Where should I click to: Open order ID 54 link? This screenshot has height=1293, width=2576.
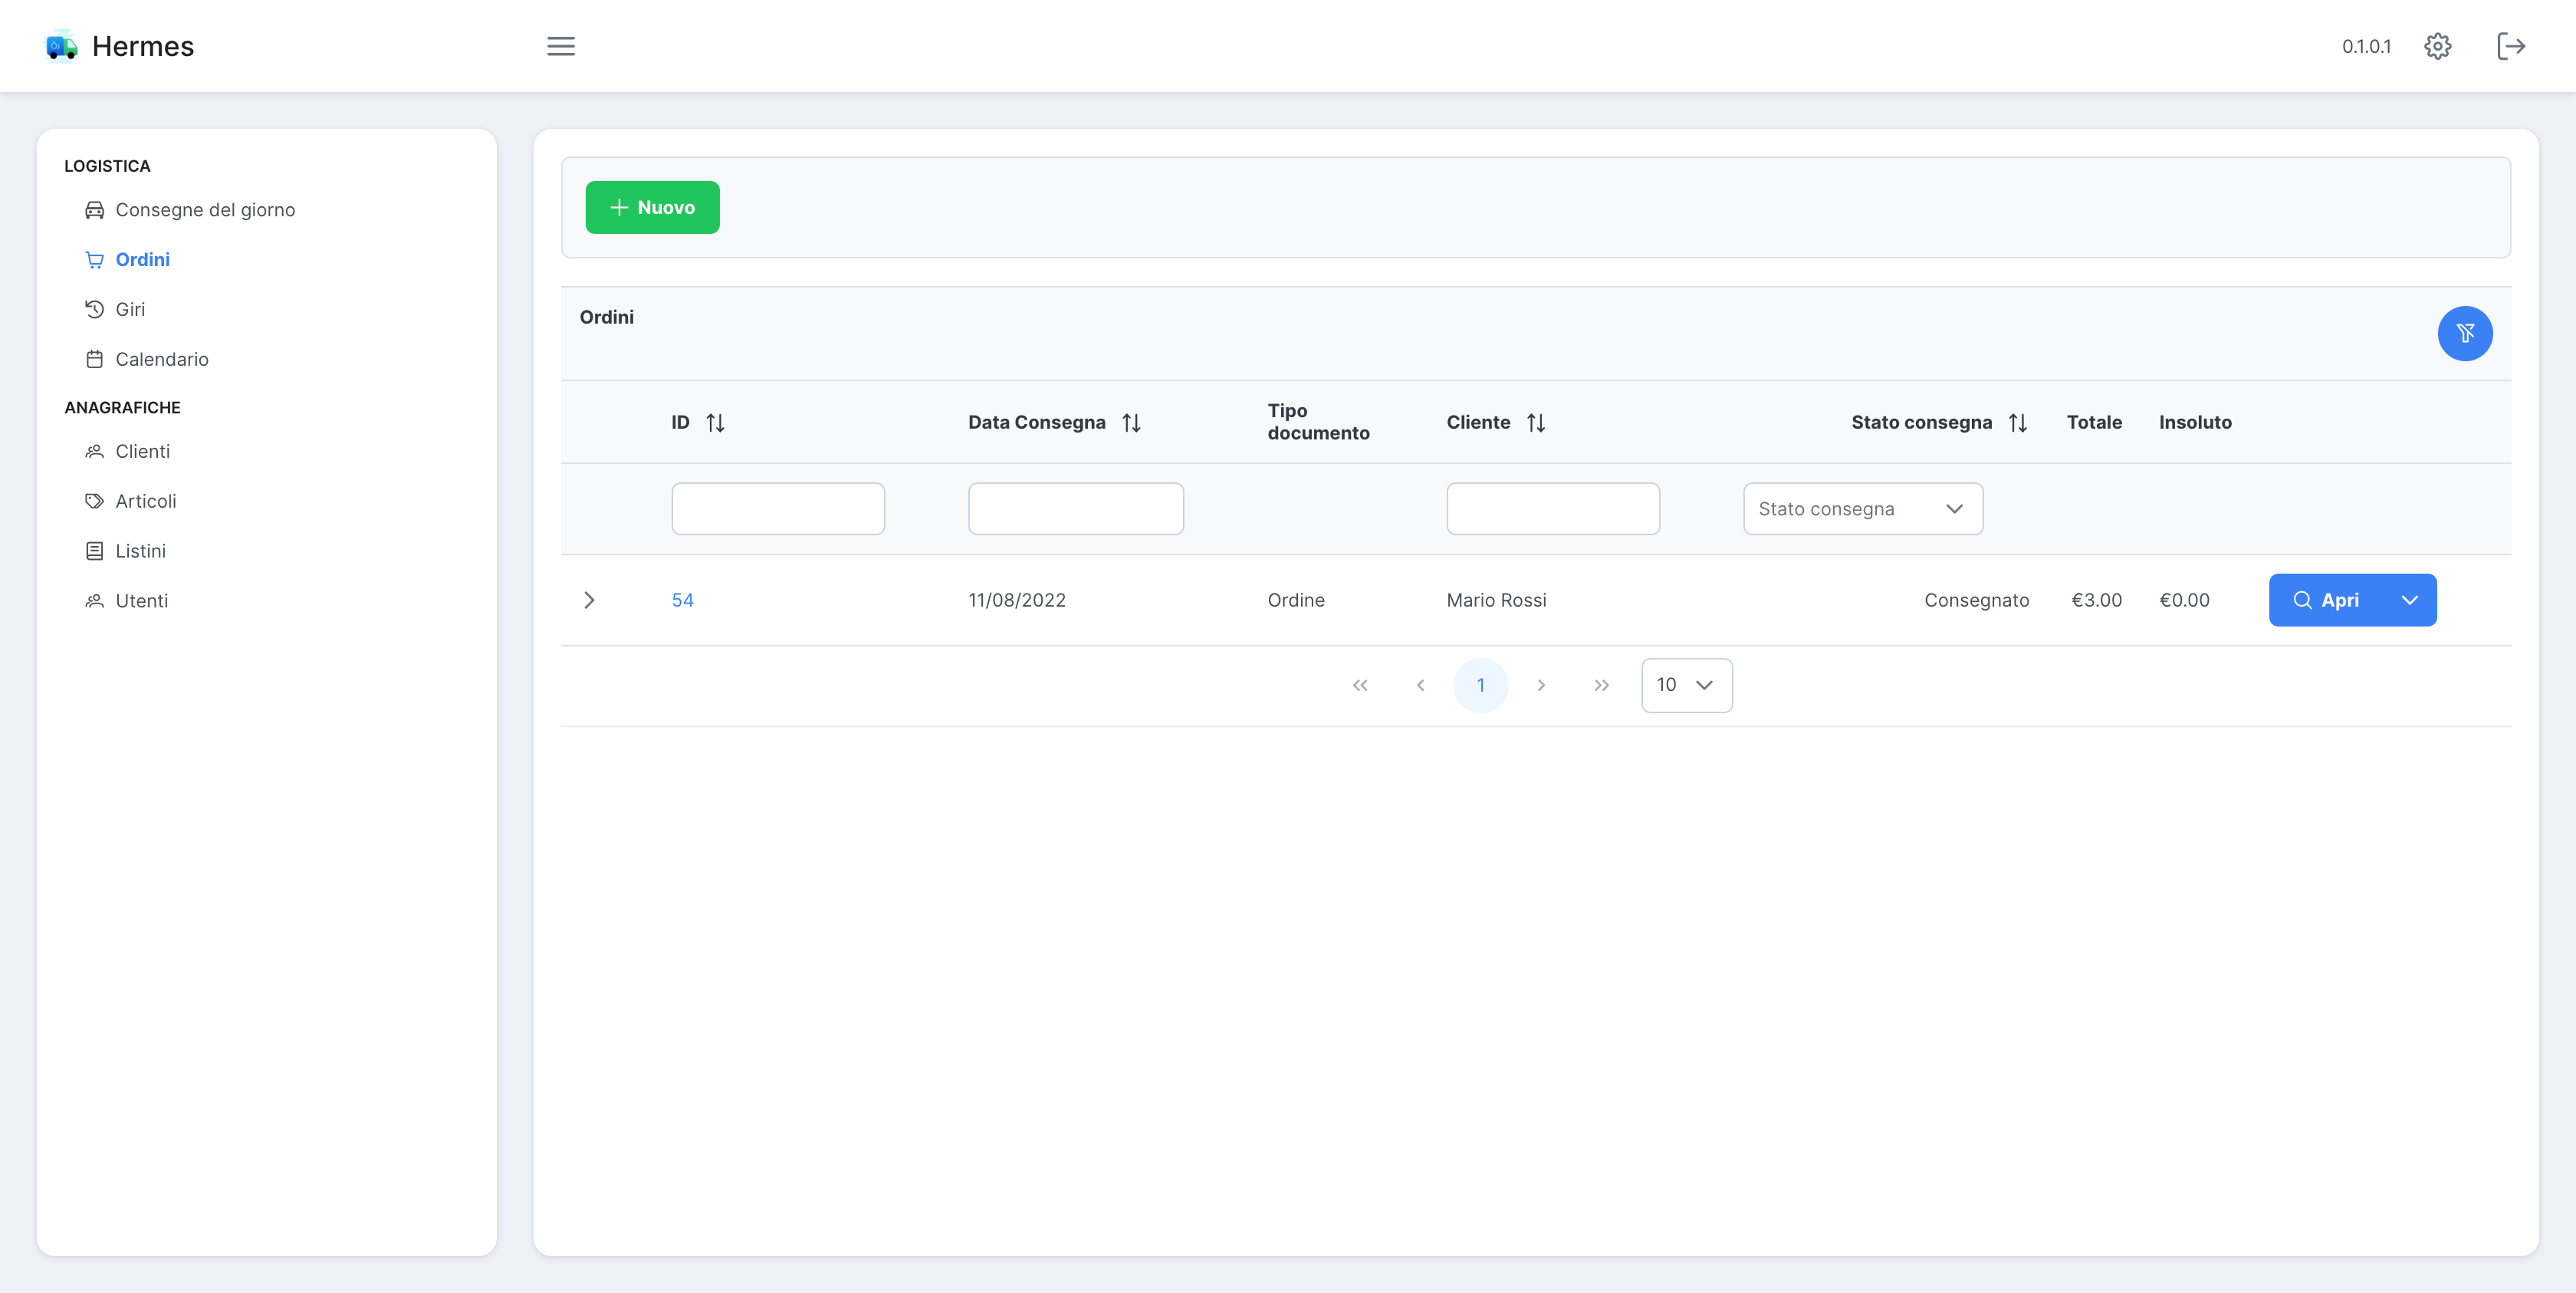click(x=682, y=600)
